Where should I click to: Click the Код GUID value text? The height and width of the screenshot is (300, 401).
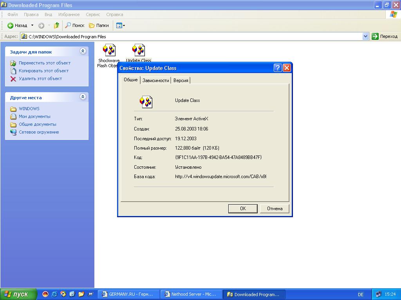[x=218, y=157]
